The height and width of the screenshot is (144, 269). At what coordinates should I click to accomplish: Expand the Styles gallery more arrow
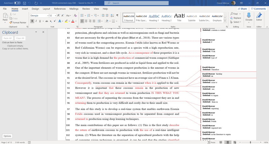pyautogui.click(x=225, y=21)
